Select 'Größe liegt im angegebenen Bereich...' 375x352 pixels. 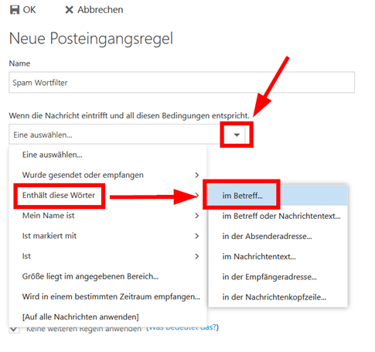click(x=90, y=276)
